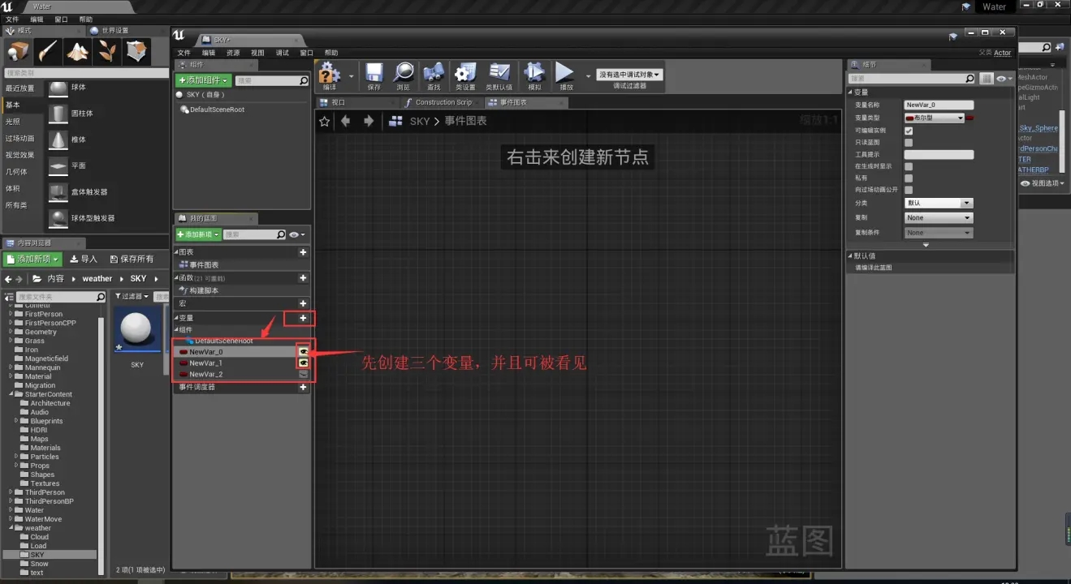Open the Category (分类) dropdown set to 默认
This screenshot has height=584, width=1071.
point(938,204)
